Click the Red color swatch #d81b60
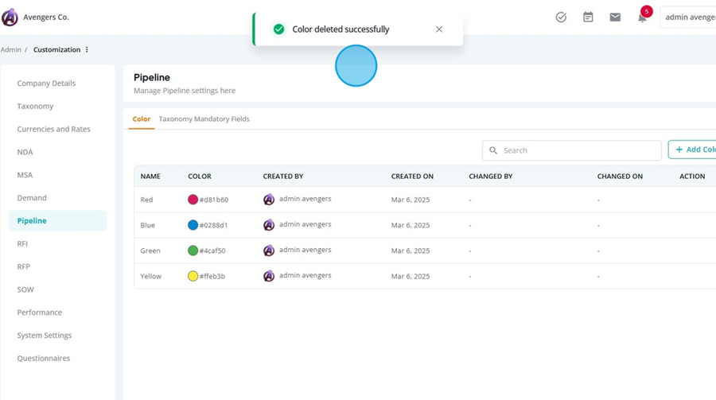This screenshot has height=400, width=716. [193, 200]
